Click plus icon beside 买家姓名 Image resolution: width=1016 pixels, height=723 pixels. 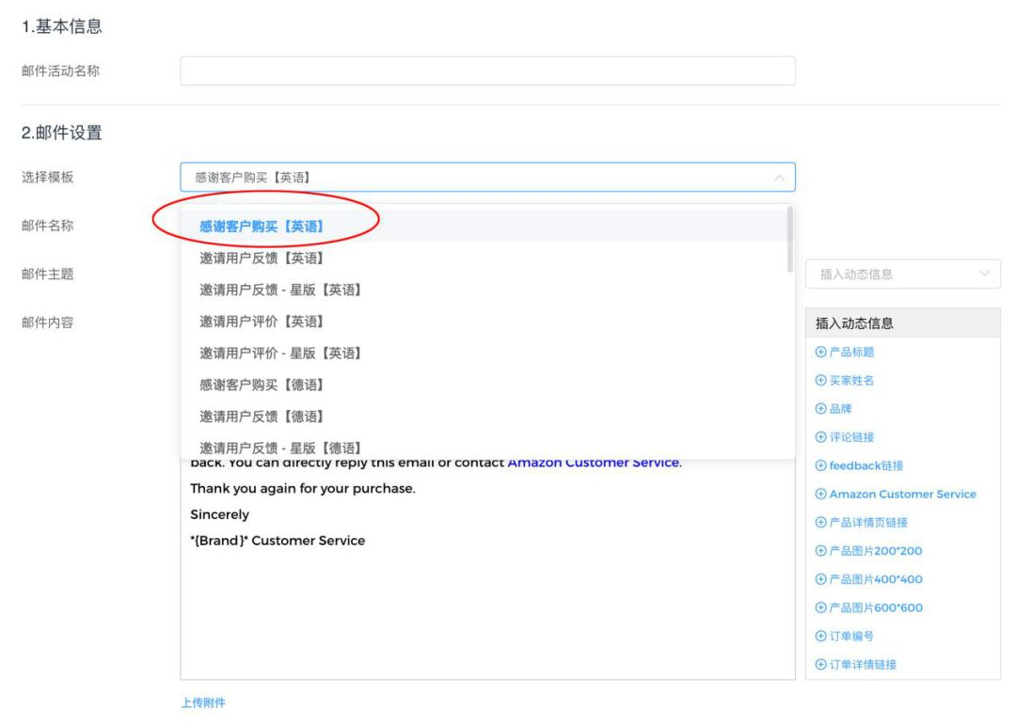click(x=820, y=381)
